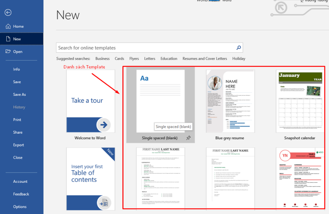Choose Save As in the sidebar

(20, 94)
